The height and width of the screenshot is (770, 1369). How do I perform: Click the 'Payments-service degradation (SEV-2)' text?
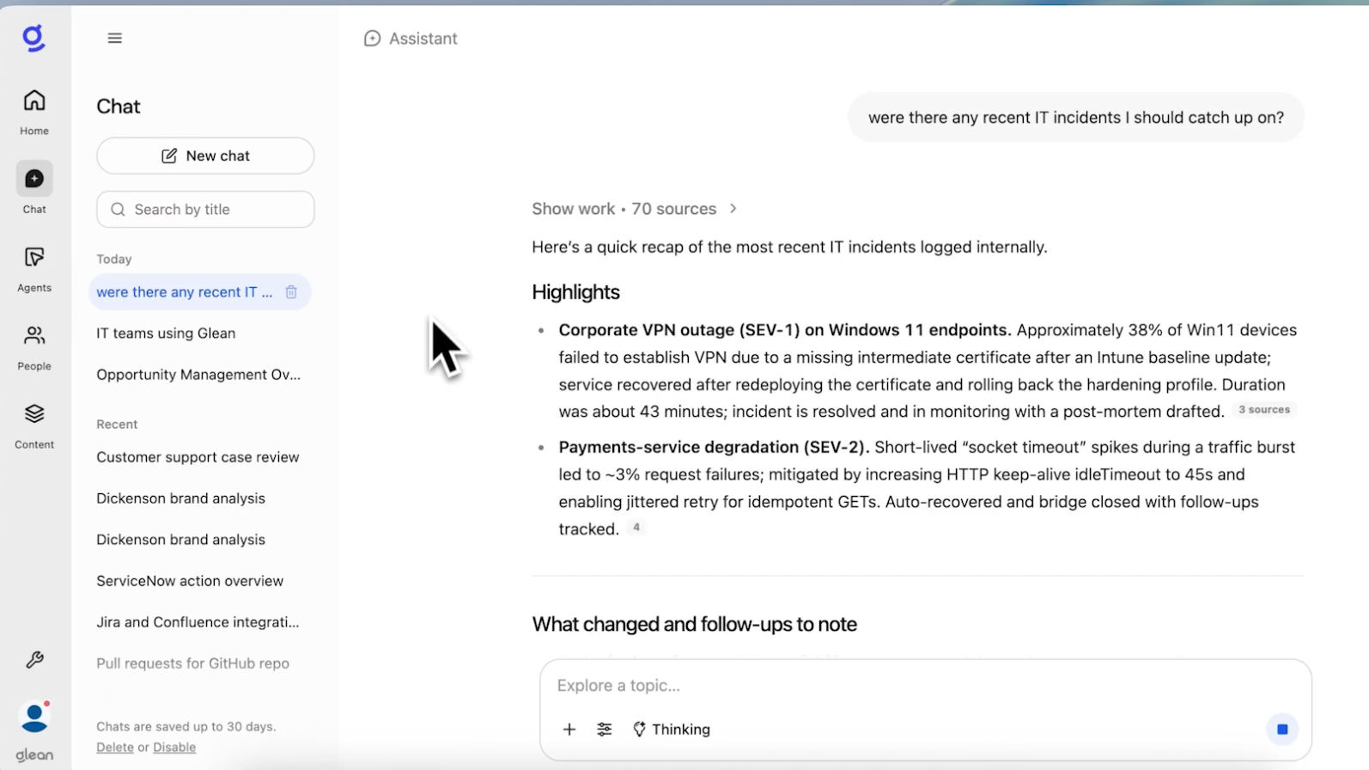(x=714, y=447)
